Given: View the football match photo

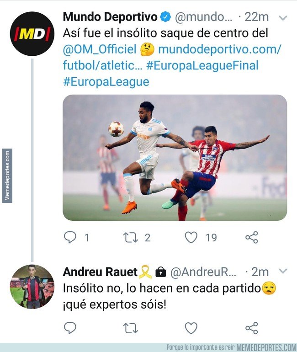Looking at the screenshot, I should coord(175,158).
